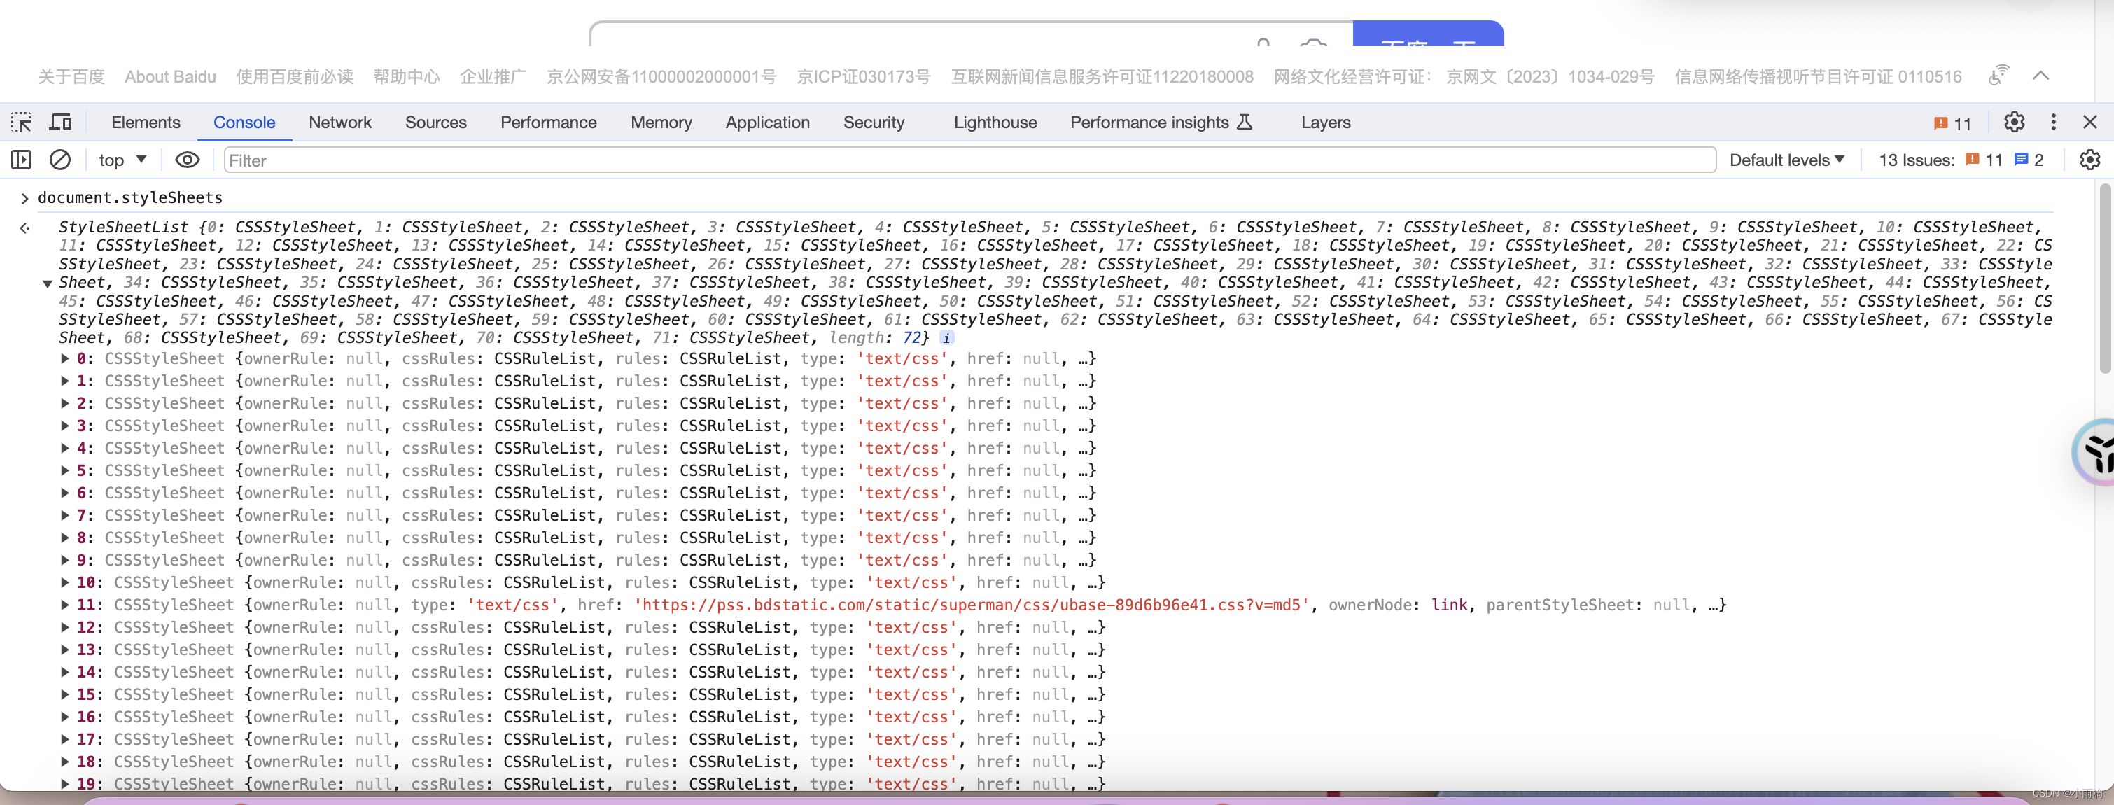
Task: Open the About Baidu footer link
Action: [171, 76]
